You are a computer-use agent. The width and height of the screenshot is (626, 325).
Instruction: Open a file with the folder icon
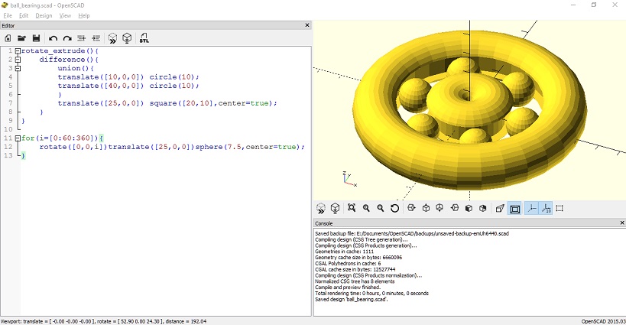tap(21, 38)
